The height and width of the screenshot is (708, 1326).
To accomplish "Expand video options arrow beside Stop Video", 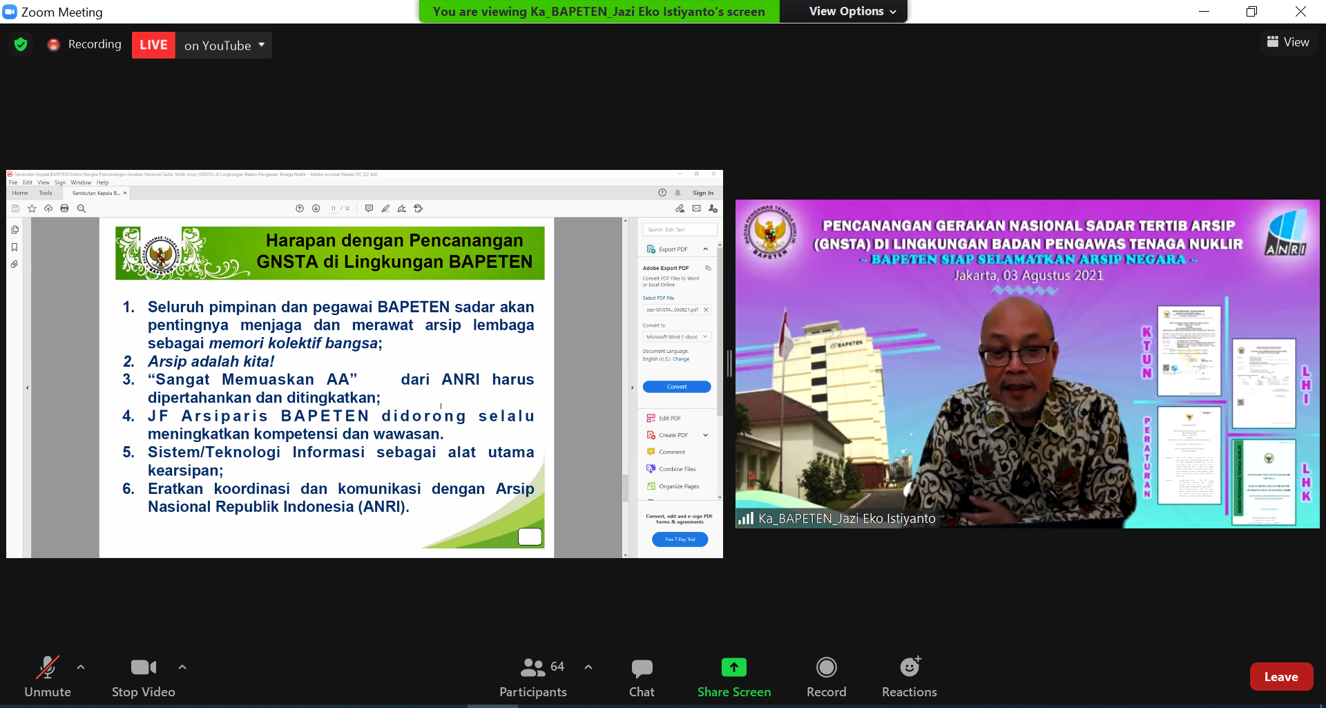I will [182, 667].
